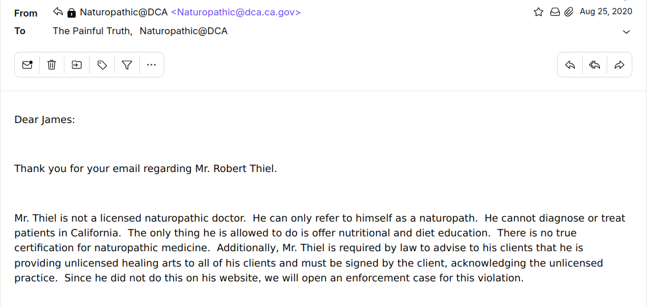Open the label tag options
The image size is (654, 307).
[102, 65]
